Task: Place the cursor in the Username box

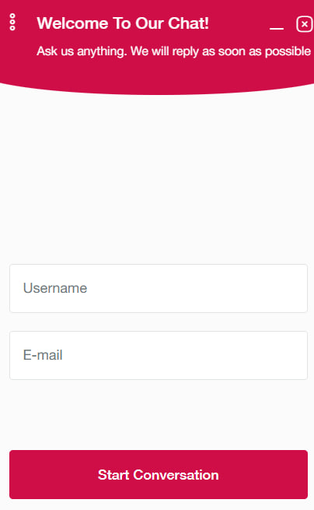Action: pos(159,289)
